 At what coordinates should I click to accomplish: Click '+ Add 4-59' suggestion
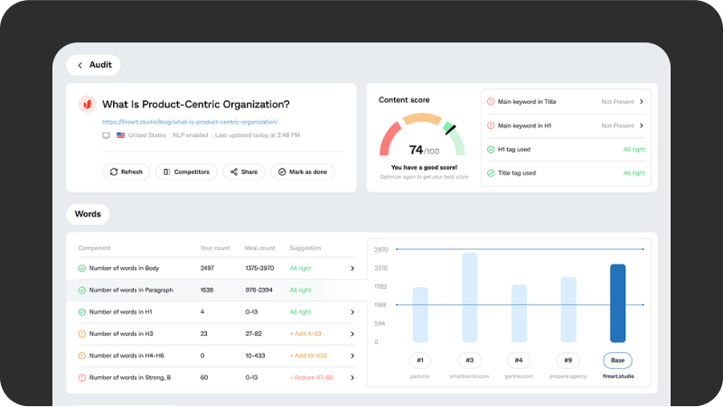(305, 334)
